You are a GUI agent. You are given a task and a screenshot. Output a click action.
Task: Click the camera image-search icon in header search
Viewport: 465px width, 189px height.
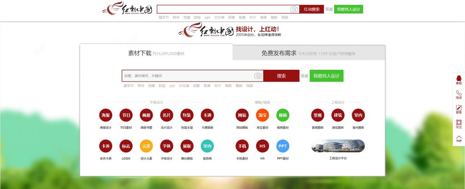point(294,10)
